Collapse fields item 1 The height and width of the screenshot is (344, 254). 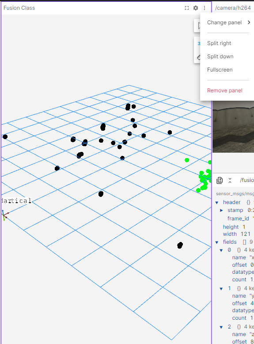(x=221, y=288)
